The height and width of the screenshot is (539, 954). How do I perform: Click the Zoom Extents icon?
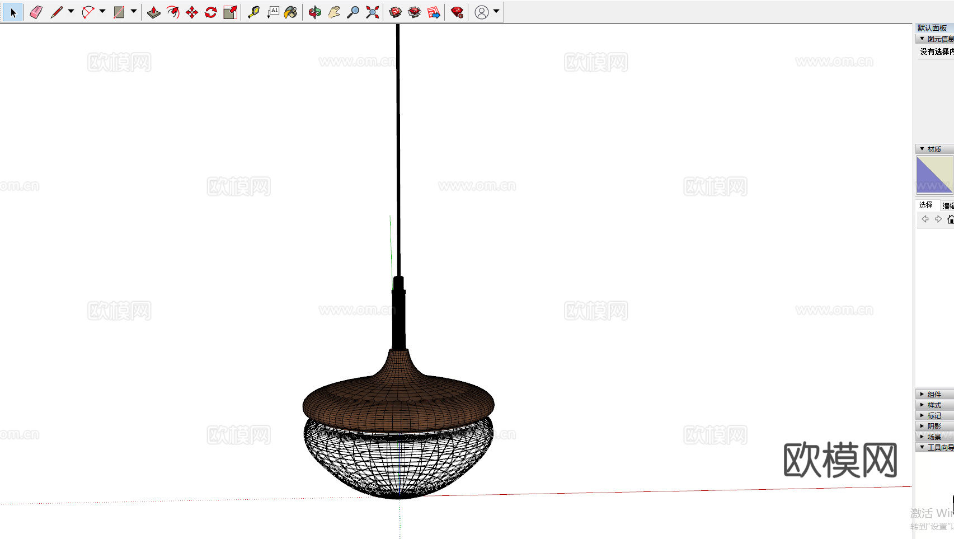[372, 12]
